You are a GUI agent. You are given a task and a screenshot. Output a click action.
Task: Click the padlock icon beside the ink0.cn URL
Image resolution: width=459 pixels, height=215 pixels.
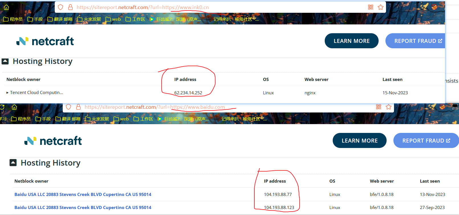70,7
